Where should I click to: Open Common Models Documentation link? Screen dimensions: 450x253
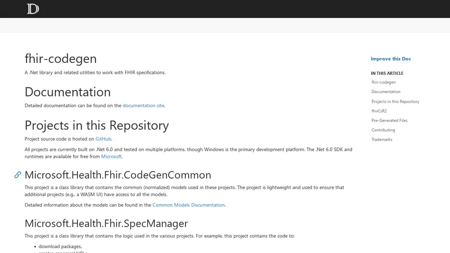pos(188,205)
